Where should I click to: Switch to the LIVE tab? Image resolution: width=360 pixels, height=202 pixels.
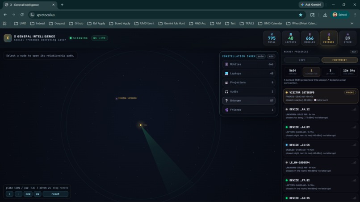coord(302,60)
